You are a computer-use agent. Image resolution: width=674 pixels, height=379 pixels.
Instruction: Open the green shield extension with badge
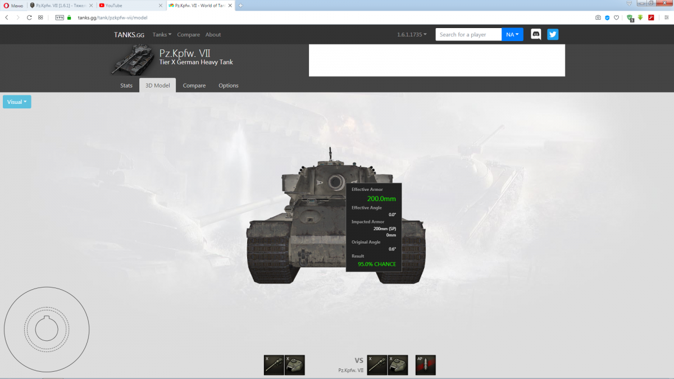(x=630, y=18)
